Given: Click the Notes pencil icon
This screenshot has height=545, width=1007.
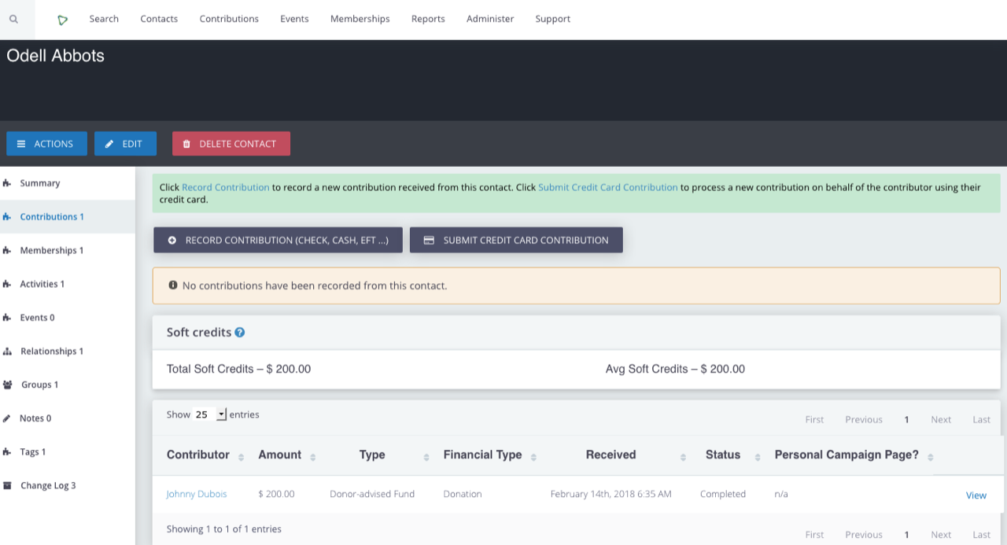Looking at the screenshot, I should [x=7, y=418].
